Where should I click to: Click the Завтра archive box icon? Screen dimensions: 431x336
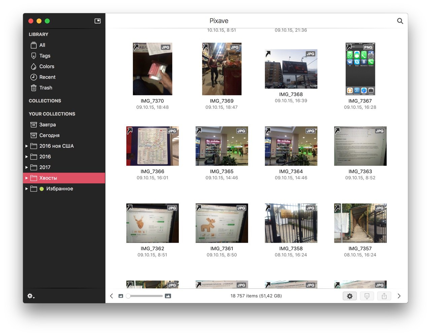tap(34, 125)
